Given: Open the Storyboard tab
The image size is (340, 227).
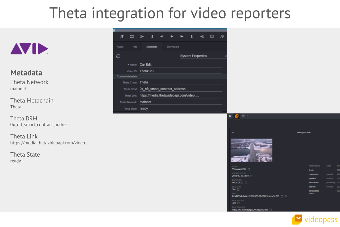Looking at the screenshot, I should point(173,47).
